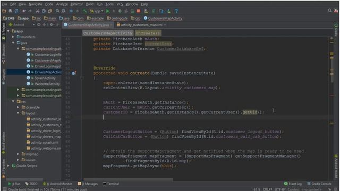Image resolution: width=340 pixels, height=191 pixels.
Task: Click the CustomersMapActivity class breadcrumb in editor
Action: point(108,33)
